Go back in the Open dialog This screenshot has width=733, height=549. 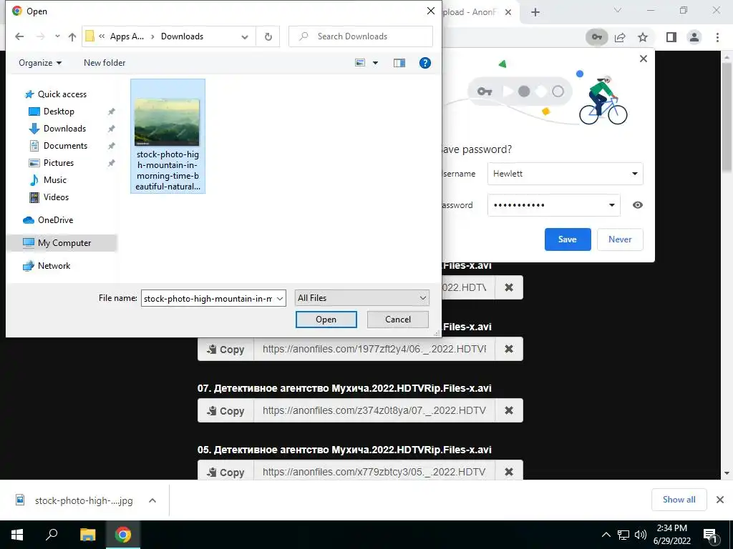(x=19, y=36)
